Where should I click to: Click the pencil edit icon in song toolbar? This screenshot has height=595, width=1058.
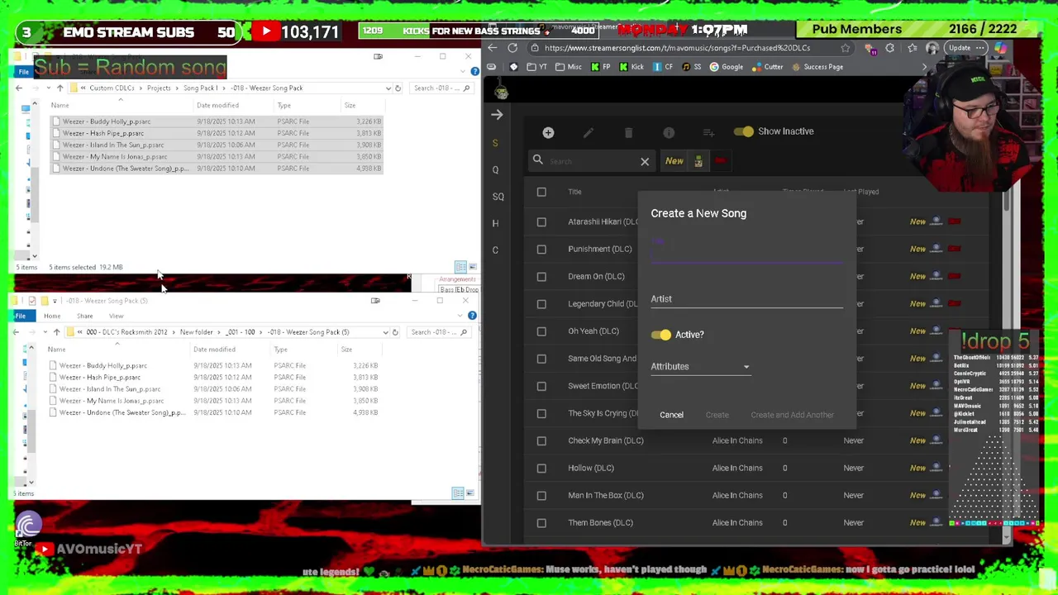click(x=589, y=132)
